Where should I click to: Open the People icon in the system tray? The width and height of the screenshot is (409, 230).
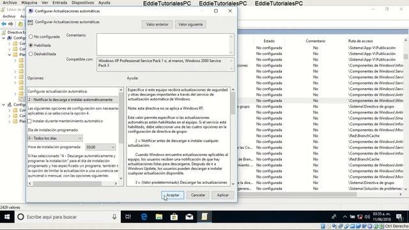pyautogui.click(x=334, y=217)
